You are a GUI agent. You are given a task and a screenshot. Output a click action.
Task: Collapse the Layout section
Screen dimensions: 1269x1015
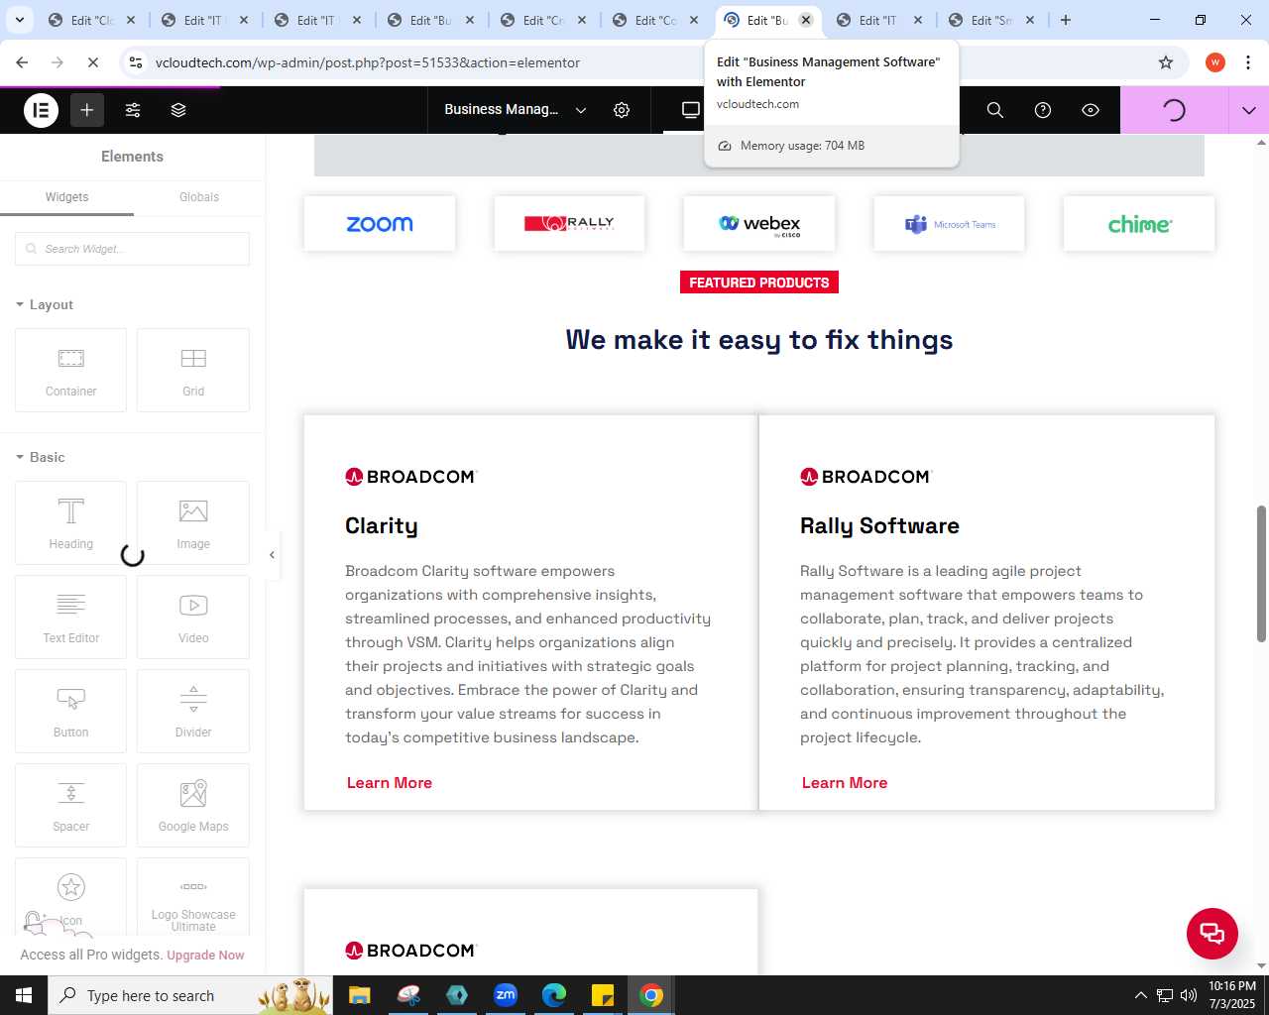(45, 304)
